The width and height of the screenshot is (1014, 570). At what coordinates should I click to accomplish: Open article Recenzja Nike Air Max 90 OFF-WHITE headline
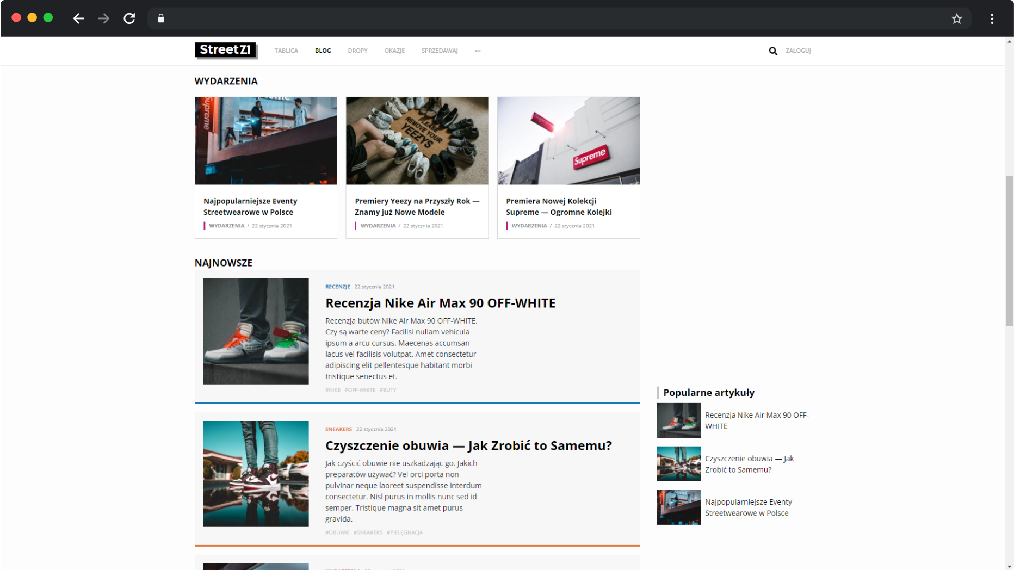click(440, 303)
